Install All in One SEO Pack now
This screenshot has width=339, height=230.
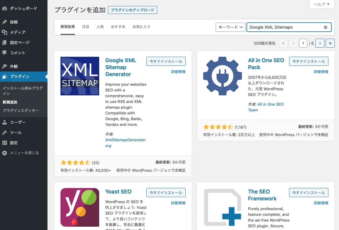pyautogui.click(x=308, y=61)
